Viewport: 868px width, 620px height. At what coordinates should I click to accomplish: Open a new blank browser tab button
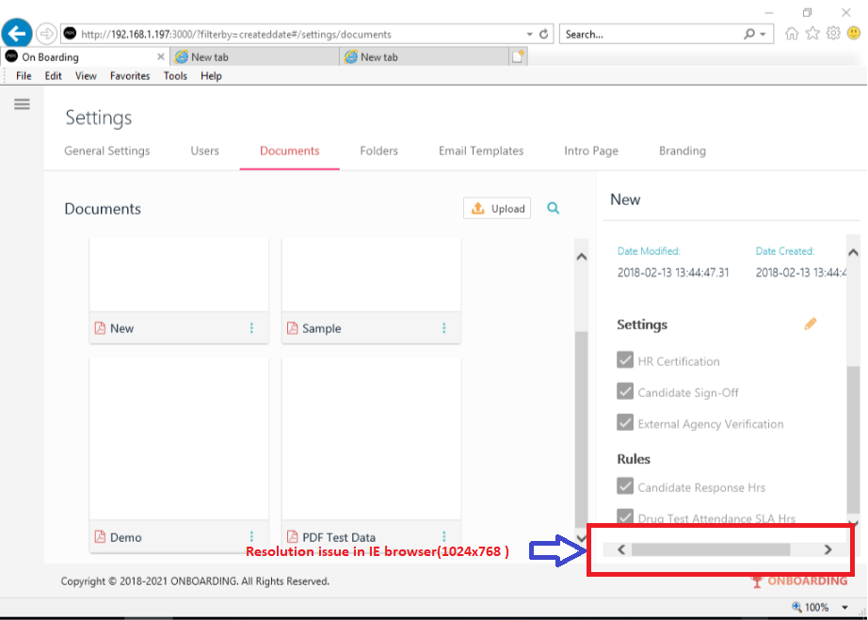click(518, 56)
